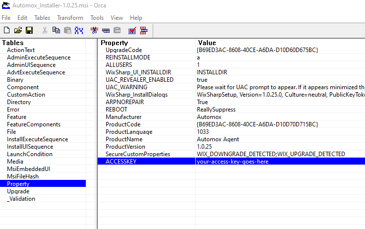Click the ACCESSKEY value your-access-key-goes-here
This screenshot has width=365, height=229.
click(233, 162)
